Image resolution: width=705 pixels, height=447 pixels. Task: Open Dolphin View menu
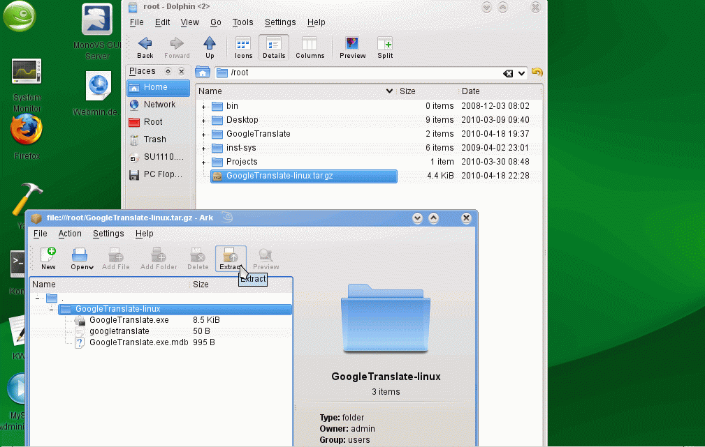click(x=190, y=22)
